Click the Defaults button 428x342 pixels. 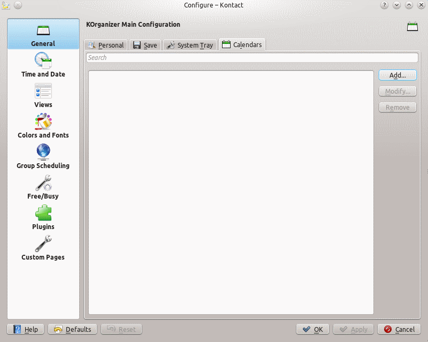pyautogui.click(x=73, y=329)
